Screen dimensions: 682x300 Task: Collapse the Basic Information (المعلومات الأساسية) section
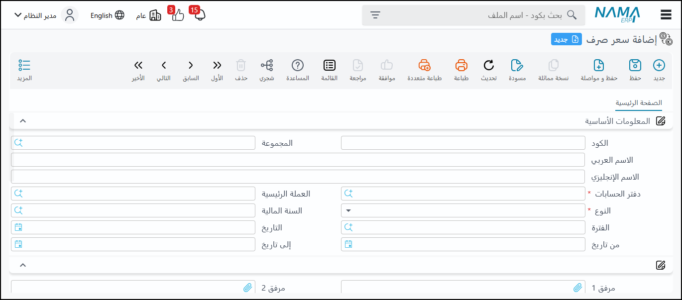(22, 121)
